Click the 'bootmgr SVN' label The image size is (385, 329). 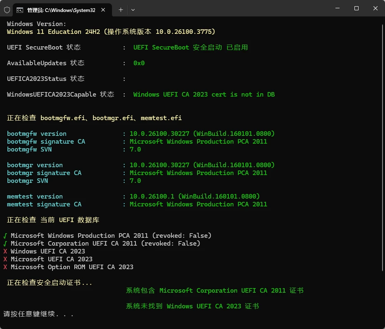[27, 181]
